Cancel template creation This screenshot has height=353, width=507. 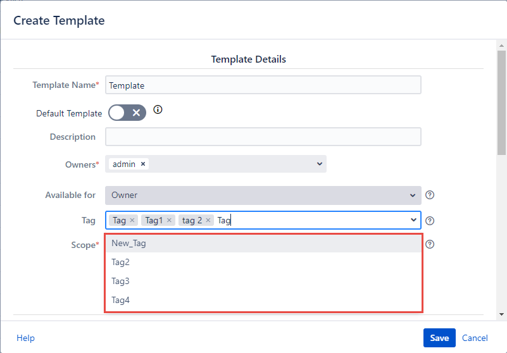point(475,338)
